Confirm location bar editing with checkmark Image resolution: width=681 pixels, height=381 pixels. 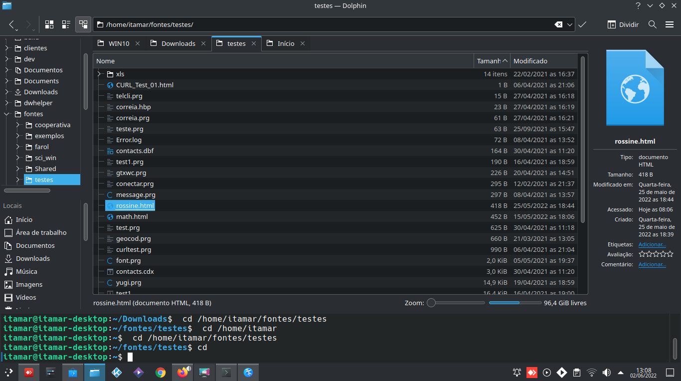[582, 24]
